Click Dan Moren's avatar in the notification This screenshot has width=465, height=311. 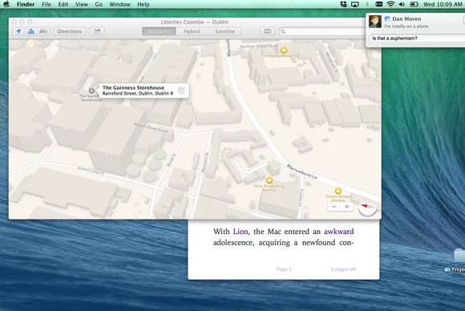[x=375, y=22]
